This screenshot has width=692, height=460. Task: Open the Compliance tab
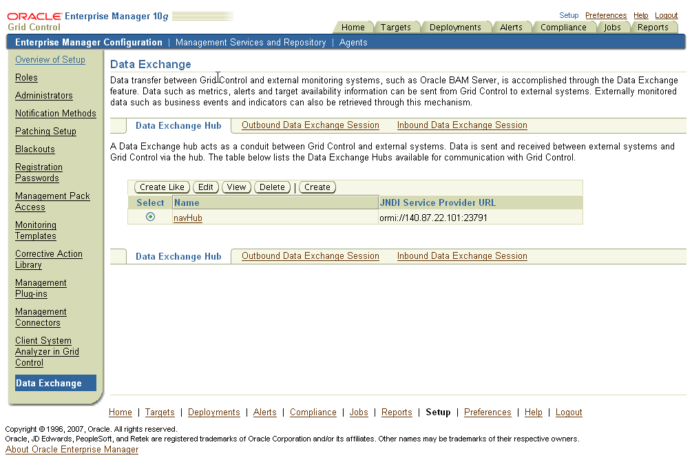[x=563, y=28]
